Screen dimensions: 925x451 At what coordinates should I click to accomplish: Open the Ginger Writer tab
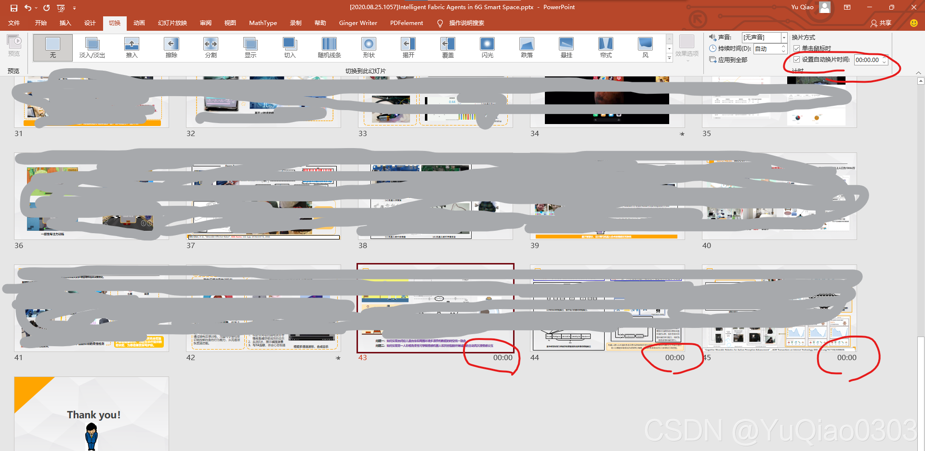[x=358, y=23]
